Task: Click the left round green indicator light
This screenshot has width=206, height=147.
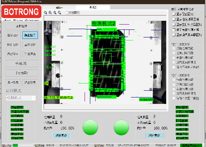Action: click(x=90, y=127)
